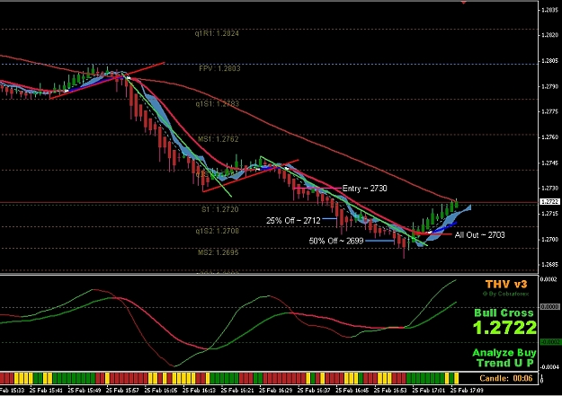Image resolution: width=562 pixels, height=396 pixels.
Task: Click 1.2685 on the price scale
Action: (x=549, y=265)
